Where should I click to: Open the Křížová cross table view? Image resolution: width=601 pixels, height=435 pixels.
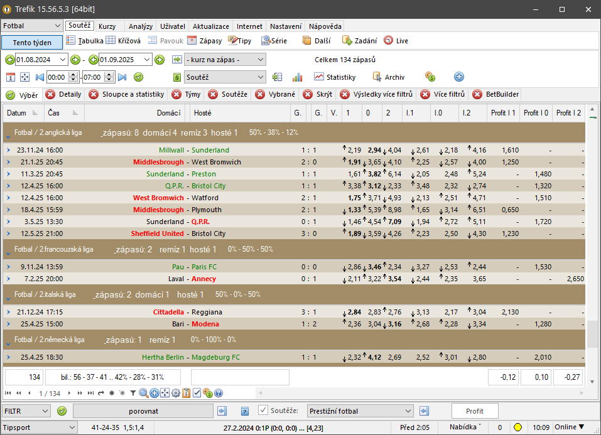point(124,41)
